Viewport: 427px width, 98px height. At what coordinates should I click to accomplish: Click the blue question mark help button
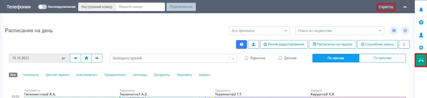click(x=241, y=44)
